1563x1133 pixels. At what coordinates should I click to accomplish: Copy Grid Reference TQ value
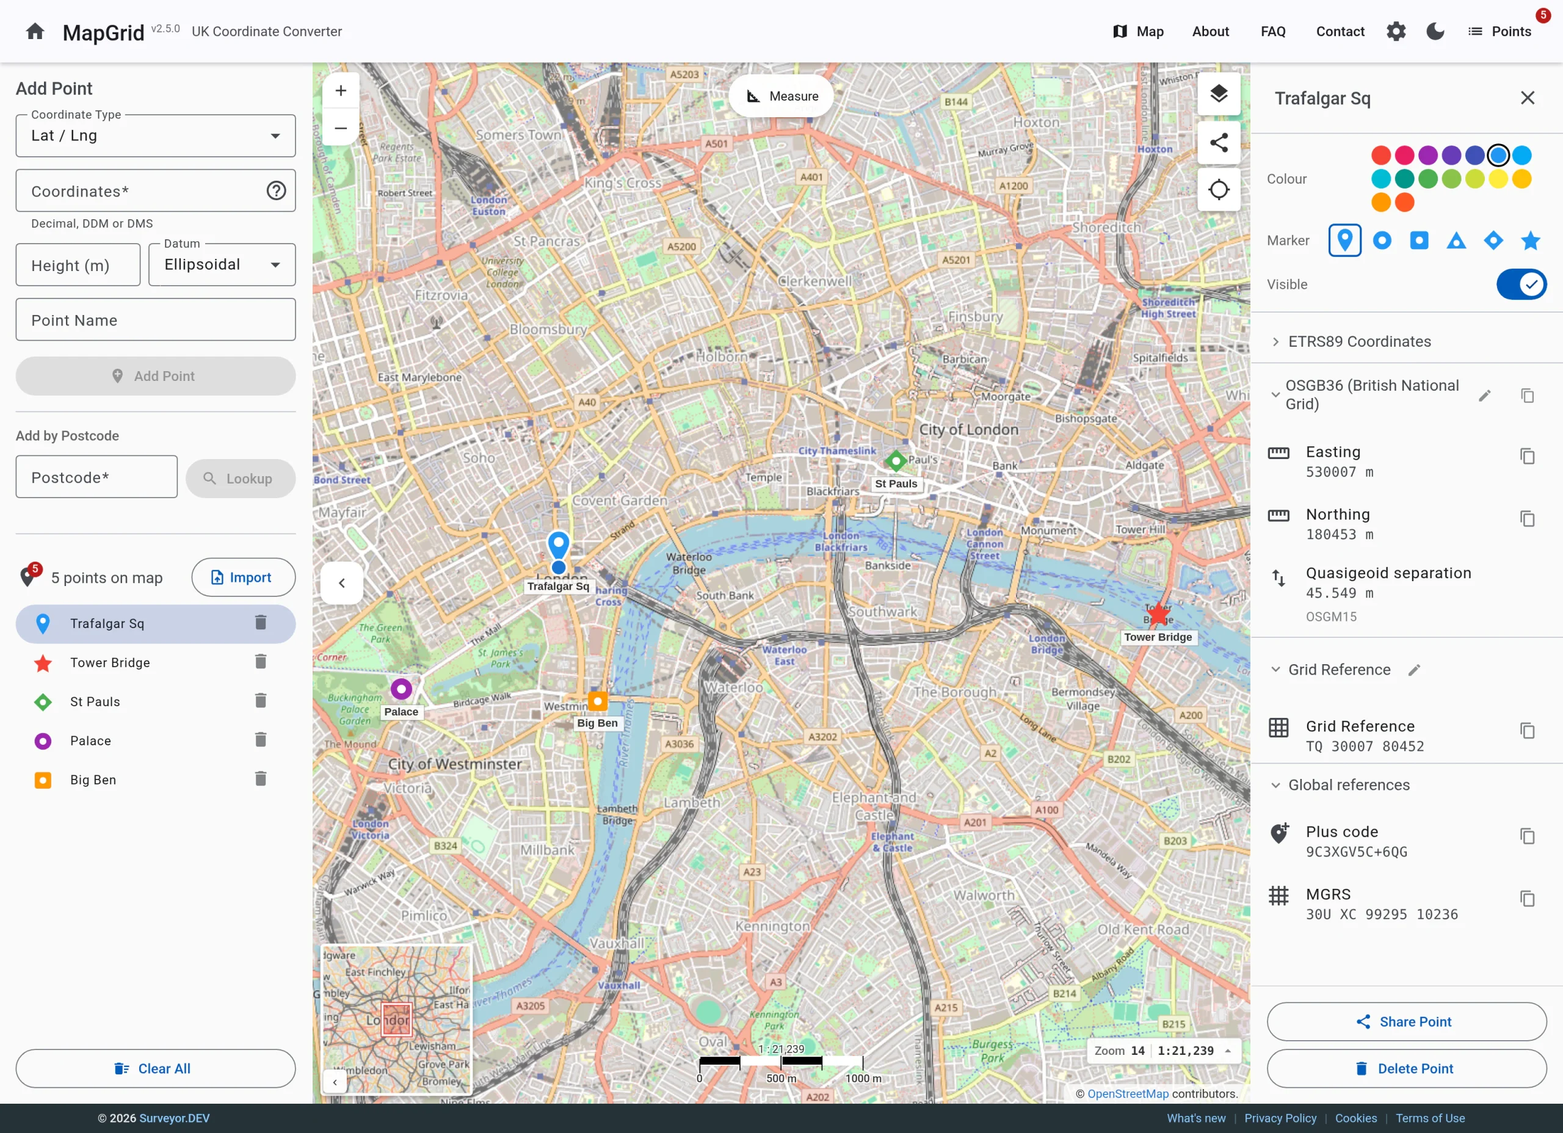click(x=1527, y=731)
